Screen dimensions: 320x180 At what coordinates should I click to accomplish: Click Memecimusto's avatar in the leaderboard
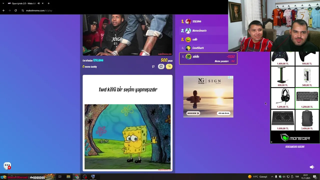tap(188, 31)
